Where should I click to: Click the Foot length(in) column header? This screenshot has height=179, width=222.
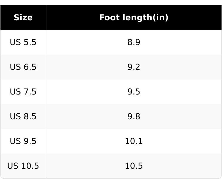134,18
